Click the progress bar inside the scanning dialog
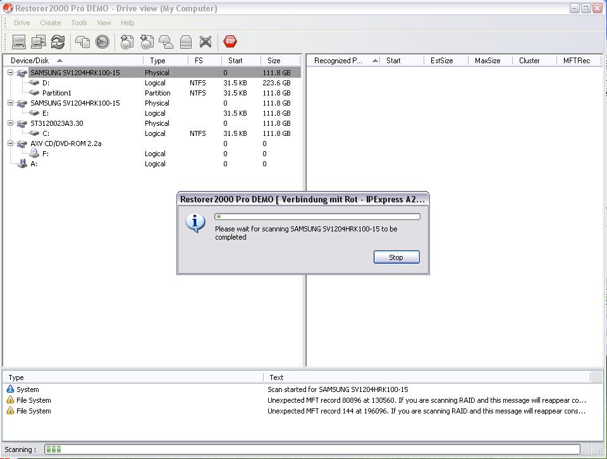The image size is (607, 459). tap(317, 217)
